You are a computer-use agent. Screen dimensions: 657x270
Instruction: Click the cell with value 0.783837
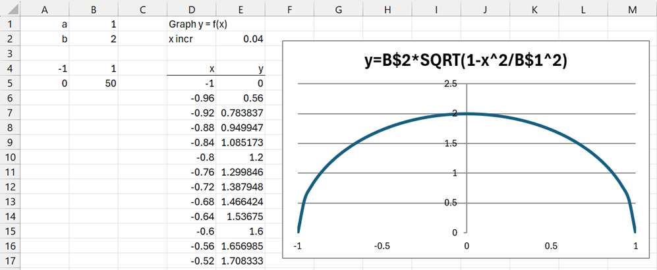click(241, 113)
